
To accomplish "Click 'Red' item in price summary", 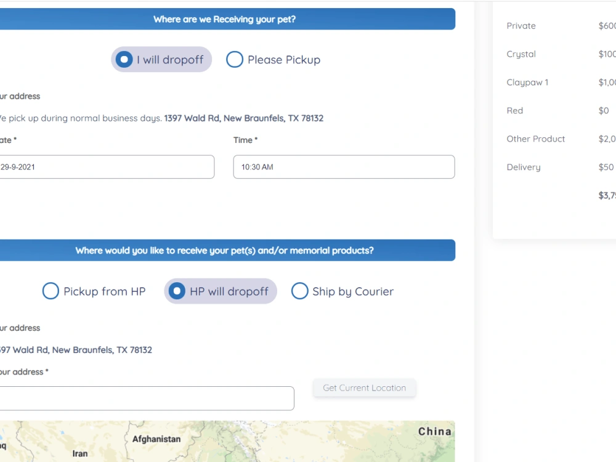I will click(x=514, y=111).
